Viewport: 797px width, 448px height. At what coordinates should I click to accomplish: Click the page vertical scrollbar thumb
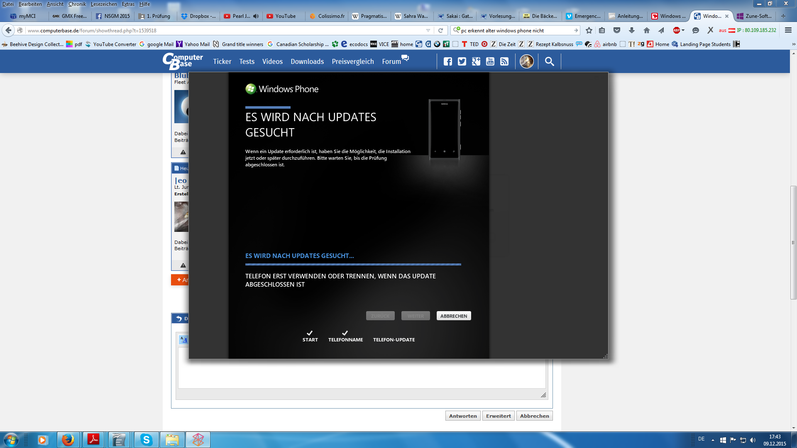pyautogui.click(x=793, y=243)
